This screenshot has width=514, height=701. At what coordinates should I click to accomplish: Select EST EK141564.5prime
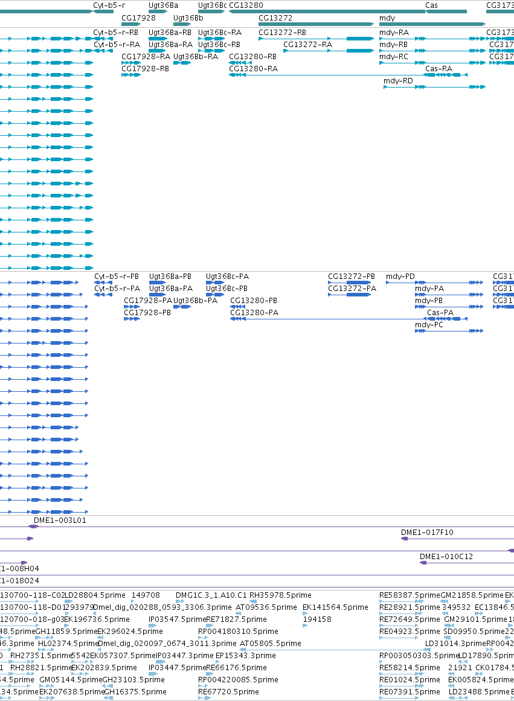pos(335,607)
